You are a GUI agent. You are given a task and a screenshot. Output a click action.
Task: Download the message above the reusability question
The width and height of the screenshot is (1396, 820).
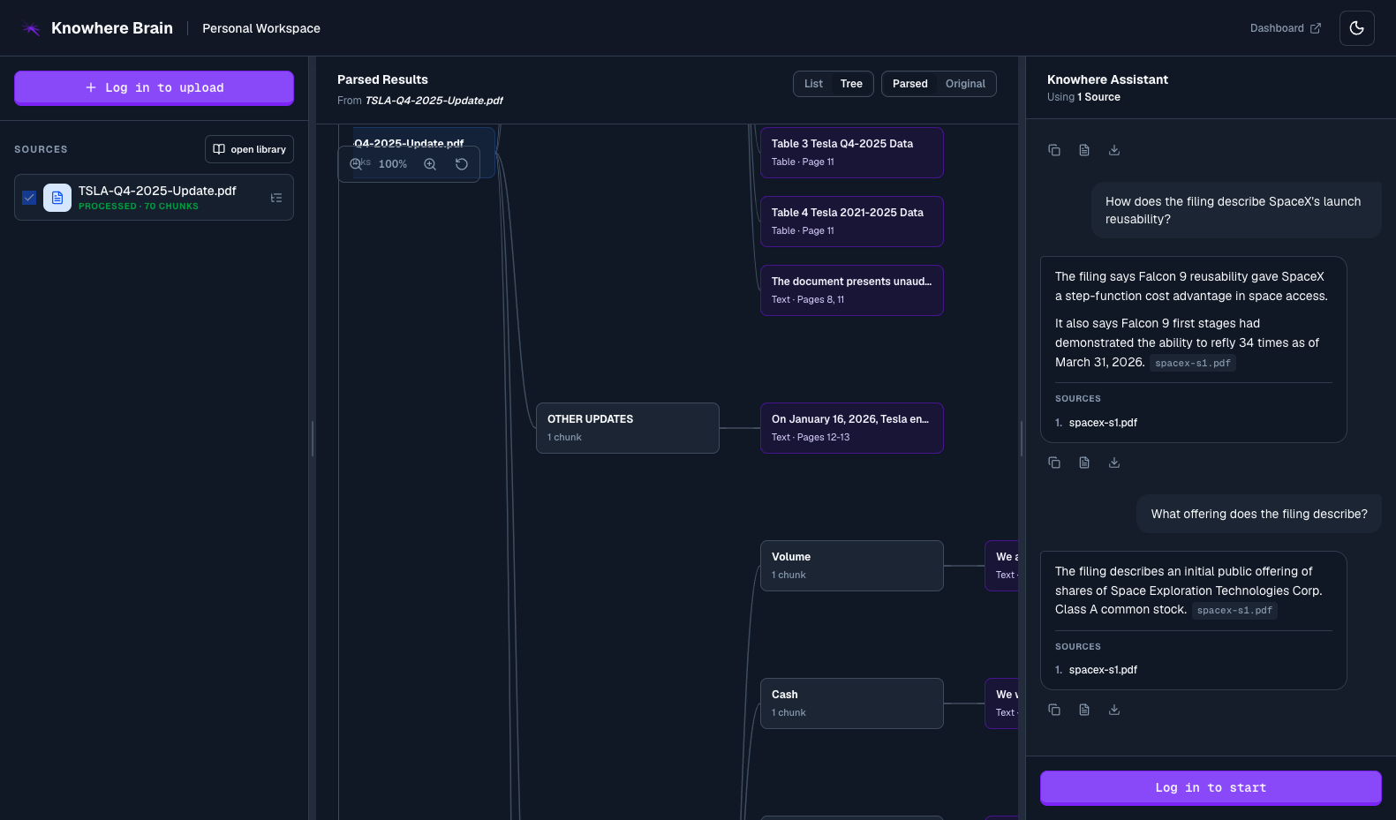click(x=1114, y=150)
